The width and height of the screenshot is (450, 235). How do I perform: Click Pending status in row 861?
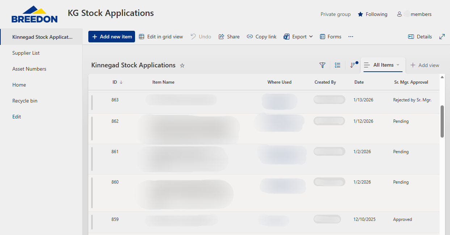(401, 152)
